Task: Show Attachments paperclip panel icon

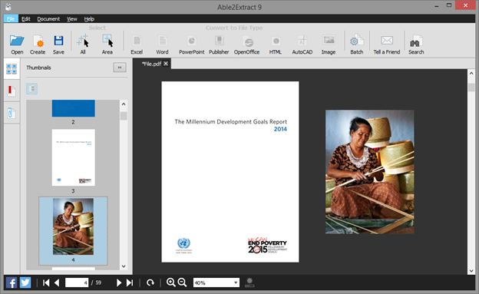Action: point(12,113)
